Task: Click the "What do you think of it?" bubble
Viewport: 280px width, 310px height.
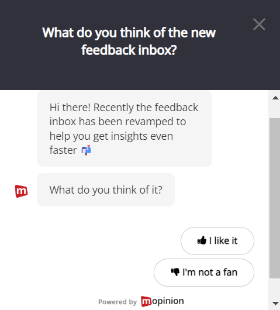Action: coord(106,190)
